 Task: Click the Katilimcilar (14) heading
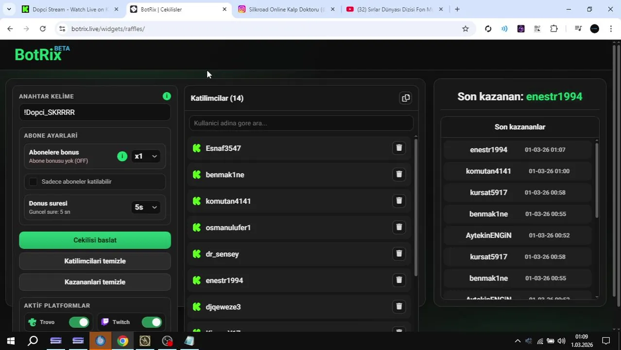coord(217,98)
